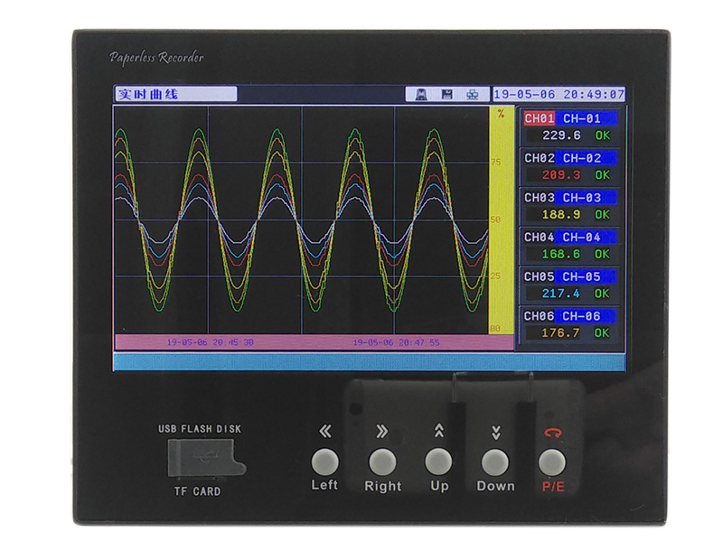Image resolution: width=723 pixels, height=542 pixels.
Task: Push the Left hardware button
Action: click(325, 462)
